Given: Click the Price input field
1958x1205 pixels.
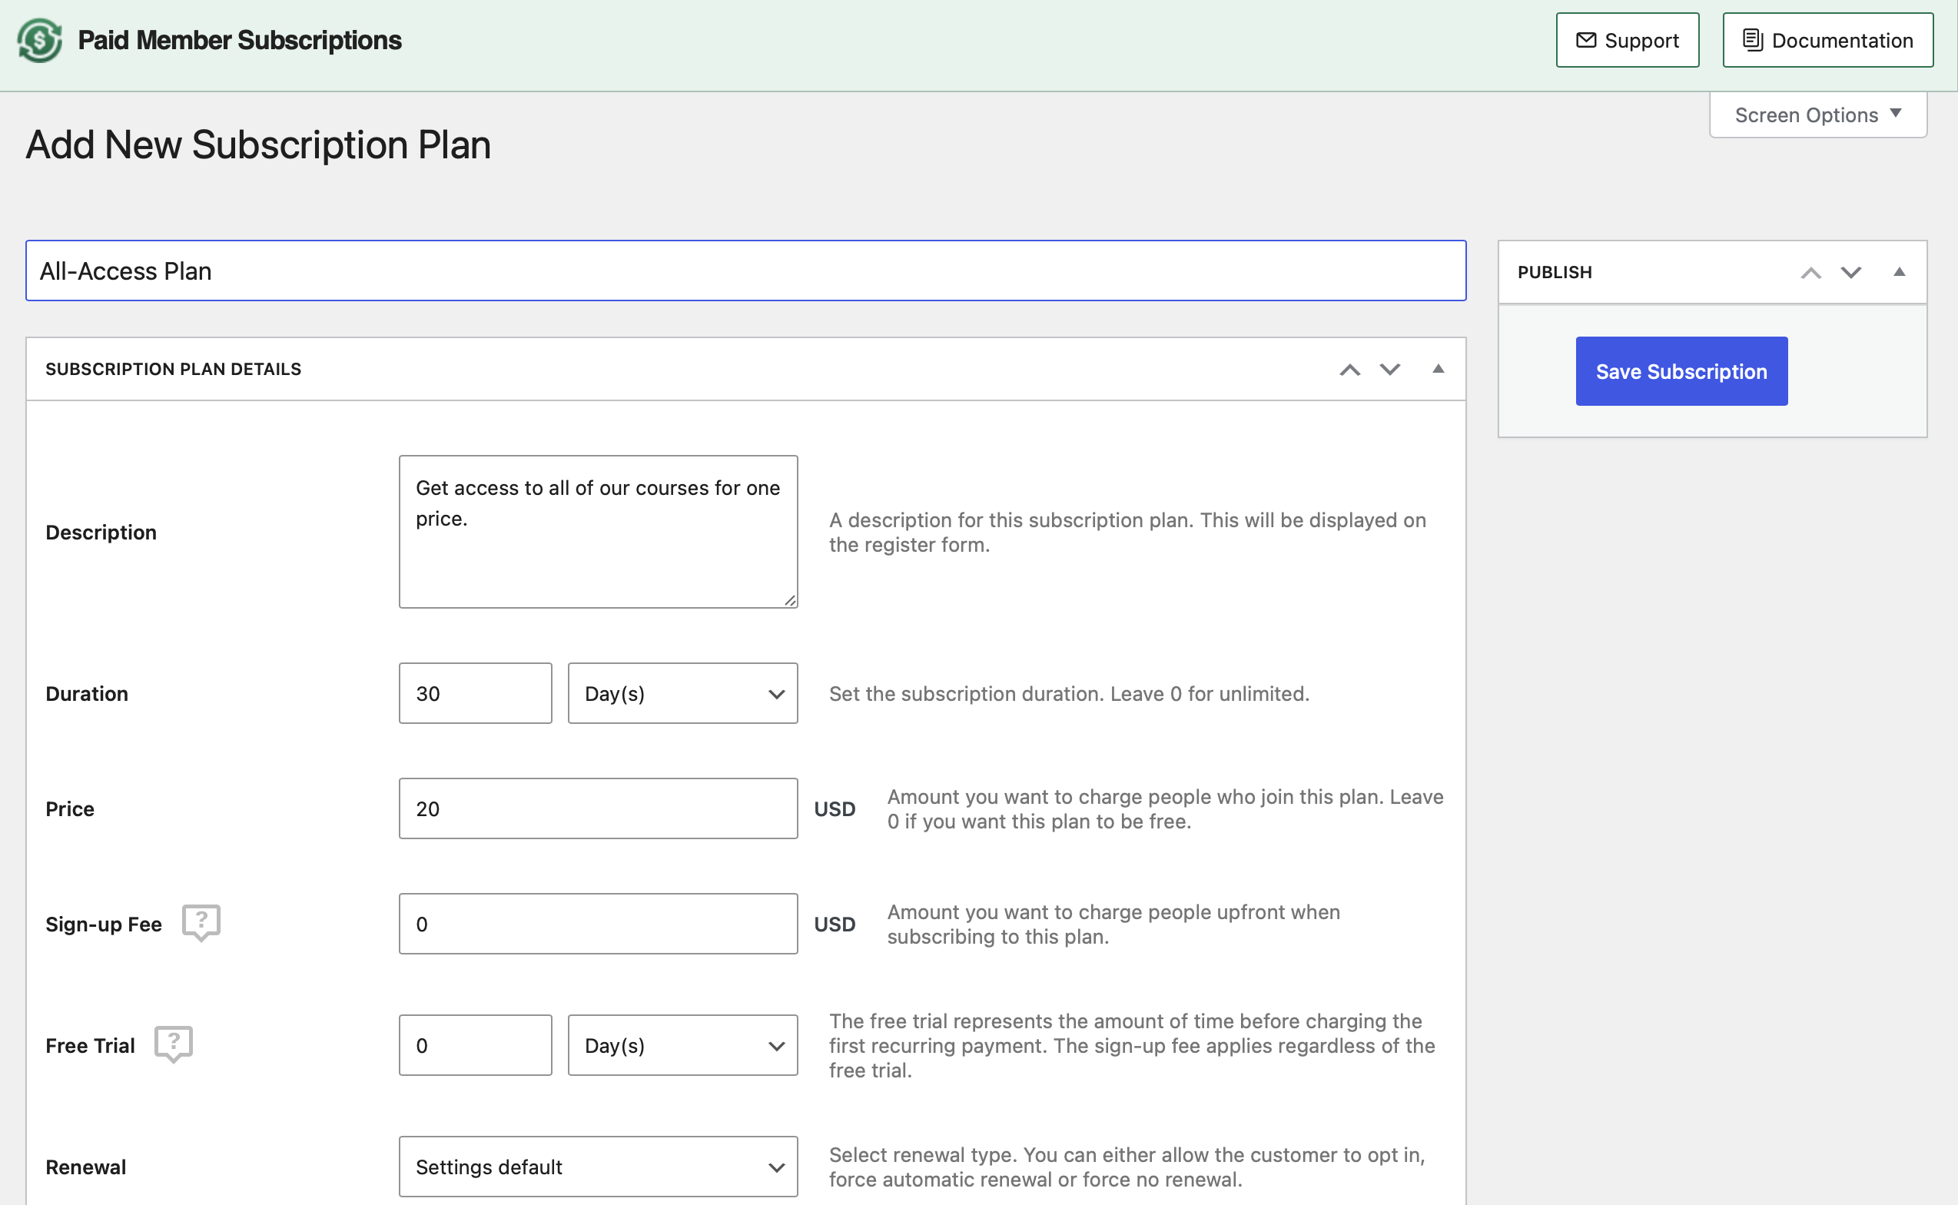Looking at the screenshot, I should 598,808.
